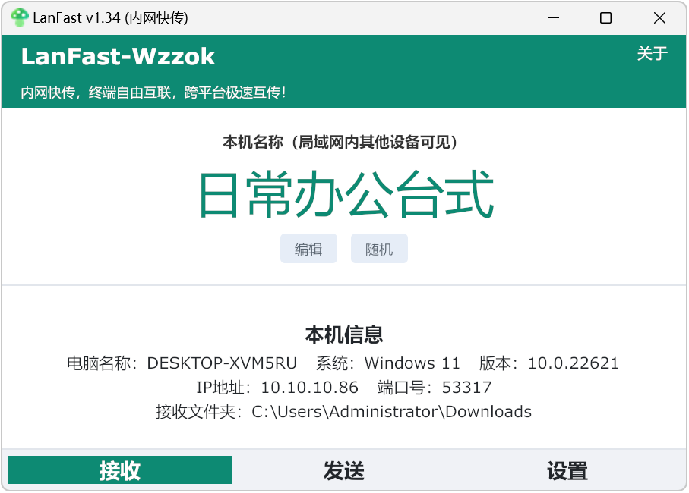The image size is (689, 493).
Task: Click the IP address 10.10.10.86
Action: click(x=309, y=388)
